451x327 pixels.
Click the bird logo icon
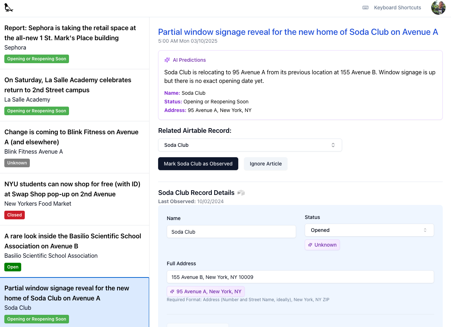[9, 8]
